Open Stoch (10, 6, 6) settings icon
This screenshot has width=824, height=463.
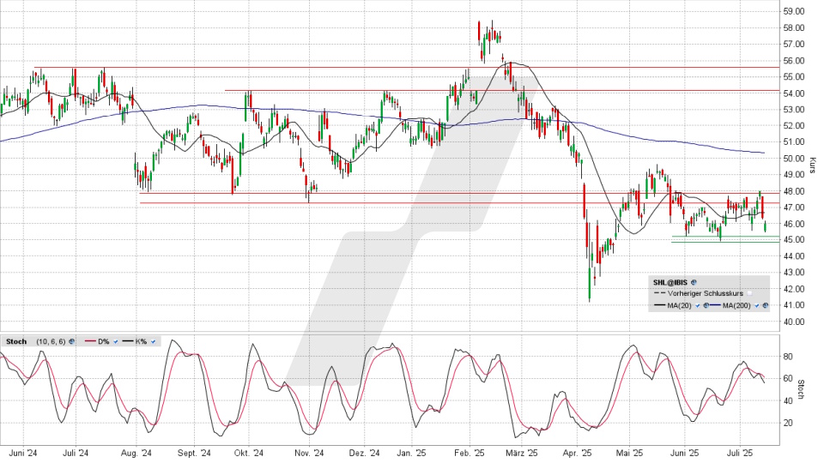tap(71, 341)
